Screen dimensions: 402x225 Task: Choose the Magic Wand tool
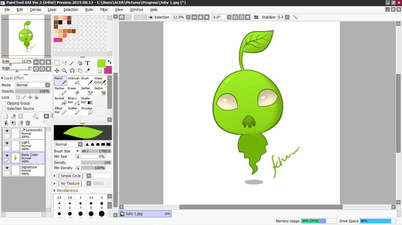72,63
